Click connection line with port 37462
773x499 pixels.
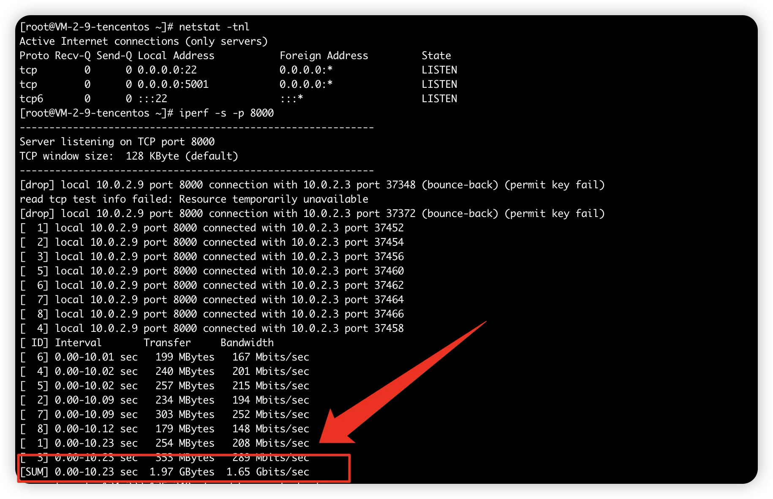212,285
